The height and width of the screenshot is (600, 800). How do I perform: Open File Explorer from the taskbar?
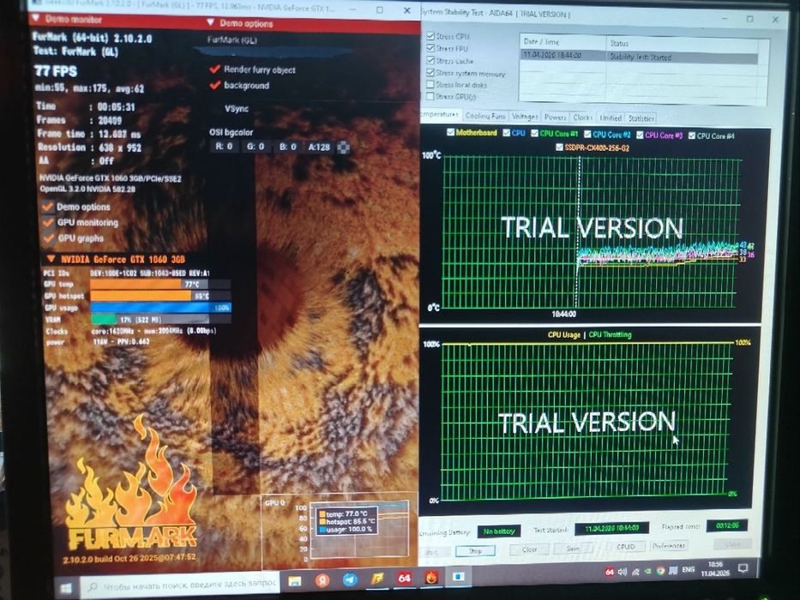(x=294, y=581)
